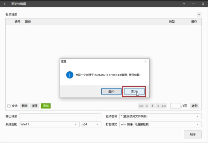Go to previous page of driver list

147,106
